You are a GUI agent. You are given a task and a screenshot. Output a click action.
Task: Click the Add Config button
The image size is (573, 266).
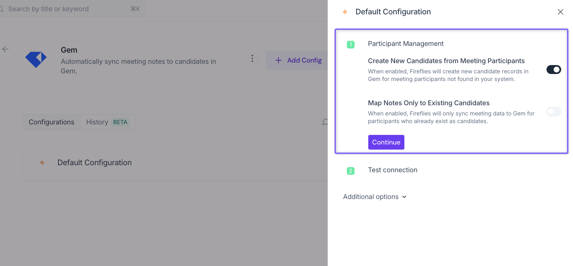tap(297, 60)
